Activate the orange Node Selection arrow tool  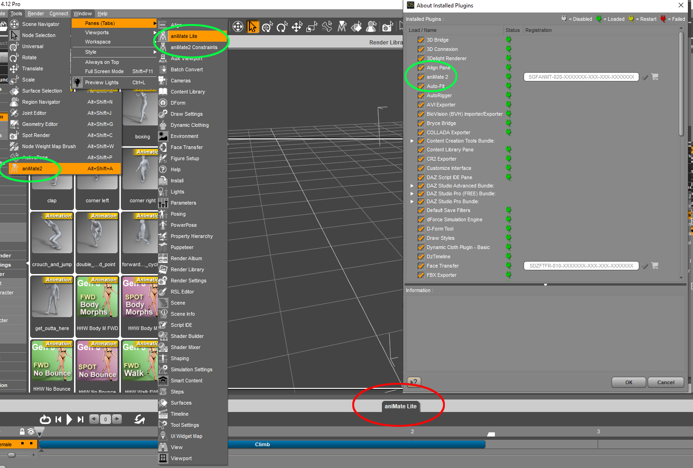[252, 27]
